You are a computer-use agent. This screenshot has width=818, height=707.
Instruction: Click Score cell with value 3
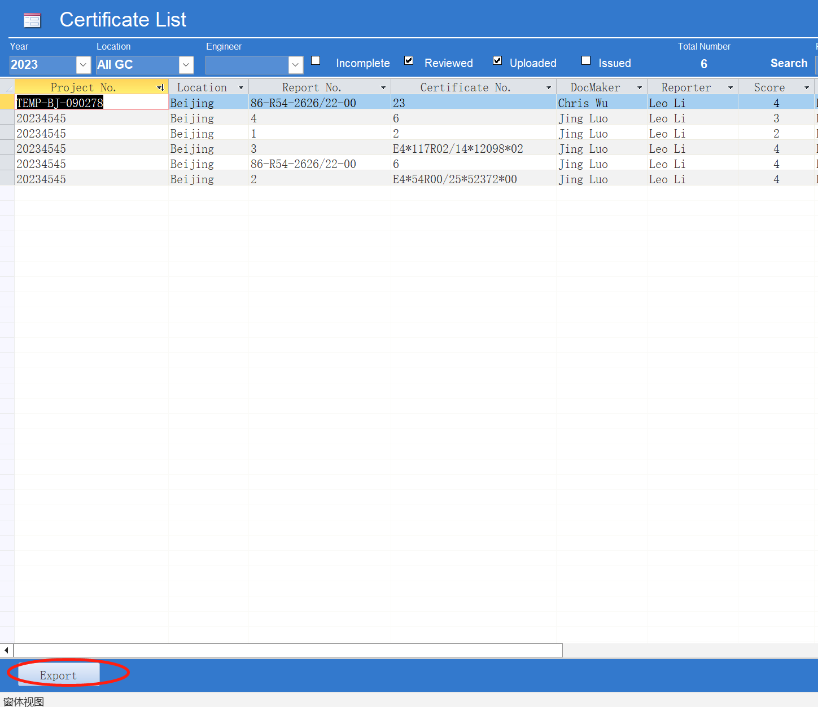[776, 118]
